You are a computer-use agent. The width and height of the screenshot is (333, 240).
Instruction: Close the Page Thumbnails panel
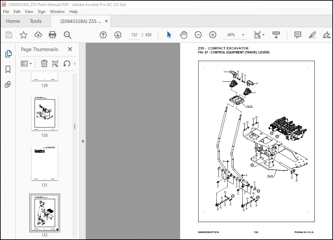(70, 49)
